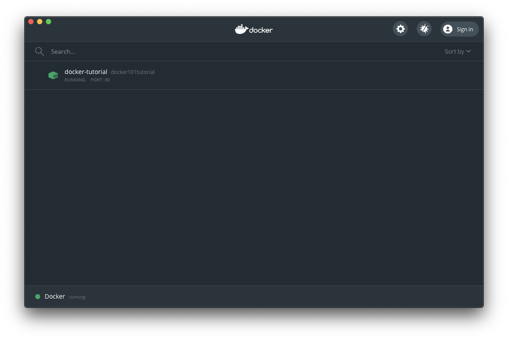Open the docker-tutorial container
The width and height of the screenshot is (508, 340).
(x=86, y=72)
